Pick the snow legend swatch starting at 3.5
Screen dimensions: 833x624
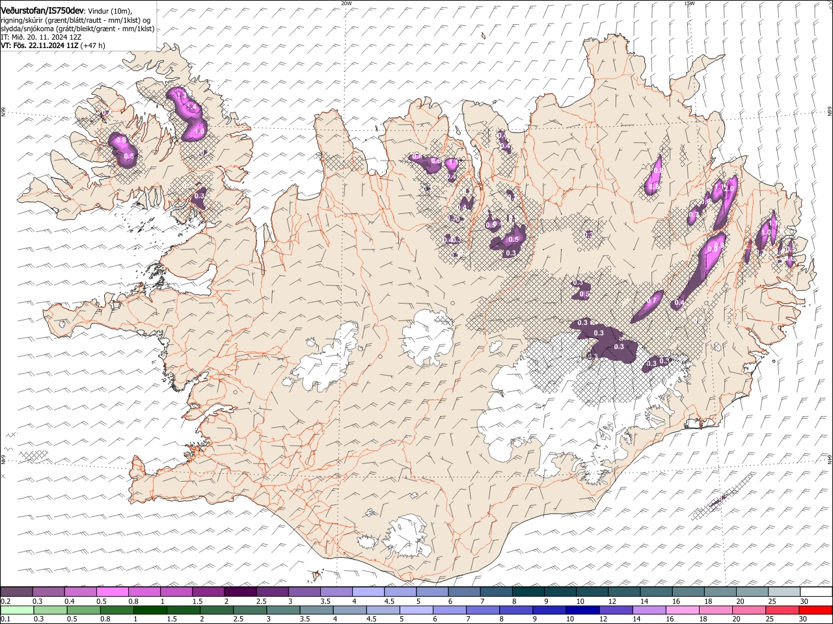tap(336, 592)
